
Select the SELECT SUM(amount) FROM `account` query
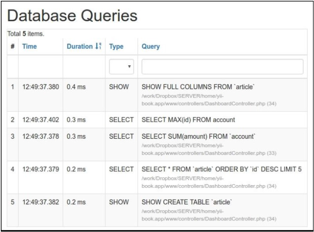pos(198,137)
